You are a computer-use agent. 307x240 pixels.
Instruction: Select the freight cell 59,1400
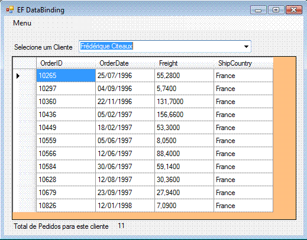click(184, 167)
